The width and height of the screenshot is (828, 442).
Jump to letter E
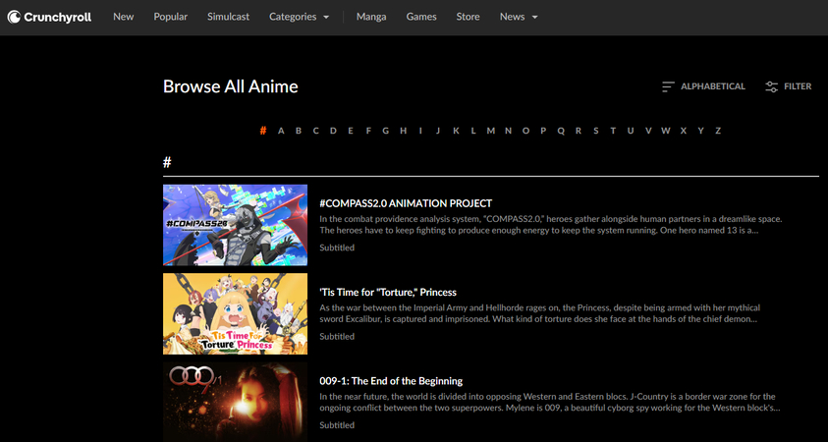(x=351, y=131)
